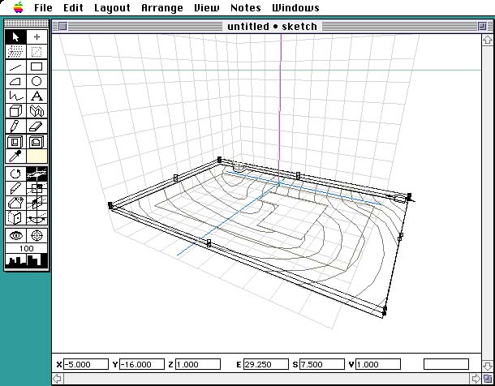Choose the line drawing tool
This screenshot has height=386, width=495.
pos(15,67)
